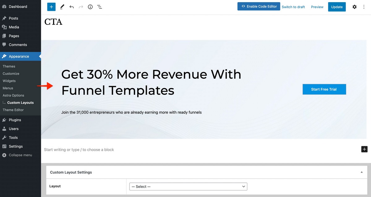Click the Custom Layout Settings heading text

(71, 172)
